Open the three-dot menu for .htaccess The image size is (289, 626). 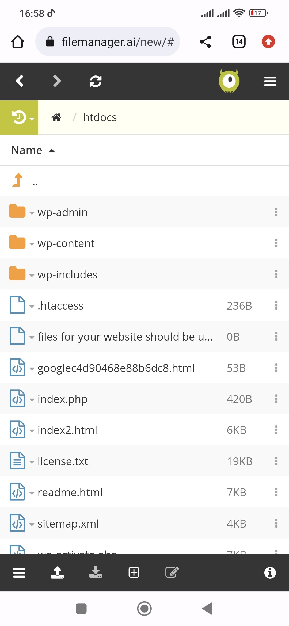[x=276, y=306]
